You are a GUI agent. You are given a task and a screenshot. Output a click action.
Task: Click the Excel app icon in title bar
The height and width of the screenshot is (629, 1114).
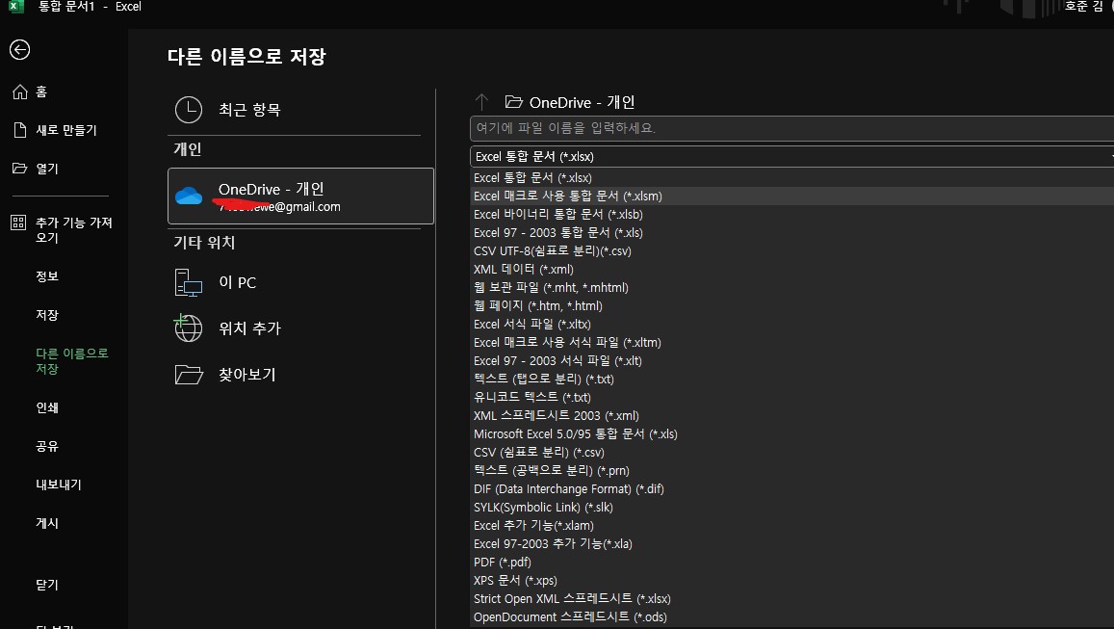(x=15, y=7)
